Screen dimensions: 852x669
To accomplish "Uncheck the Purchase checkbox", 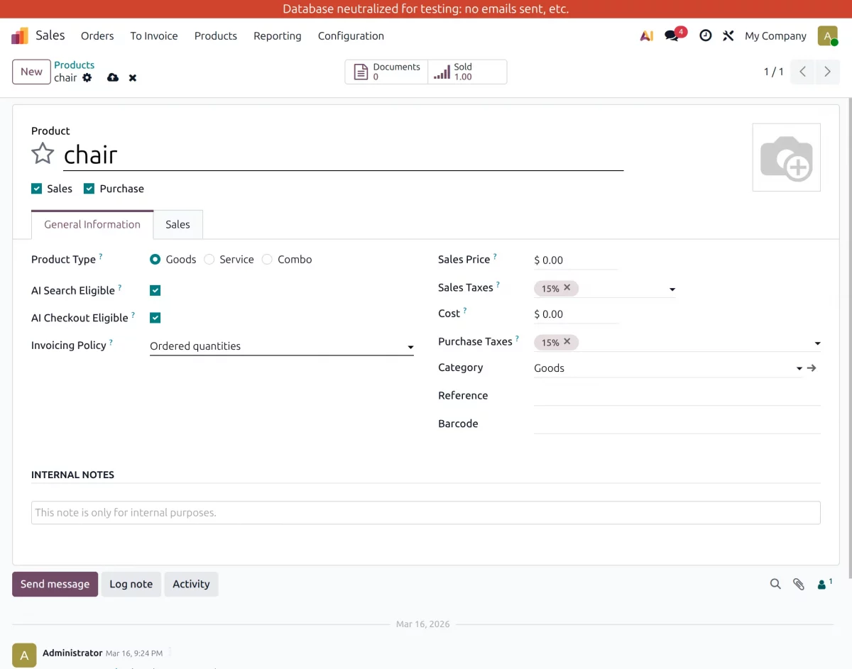I will coord(89,188).
